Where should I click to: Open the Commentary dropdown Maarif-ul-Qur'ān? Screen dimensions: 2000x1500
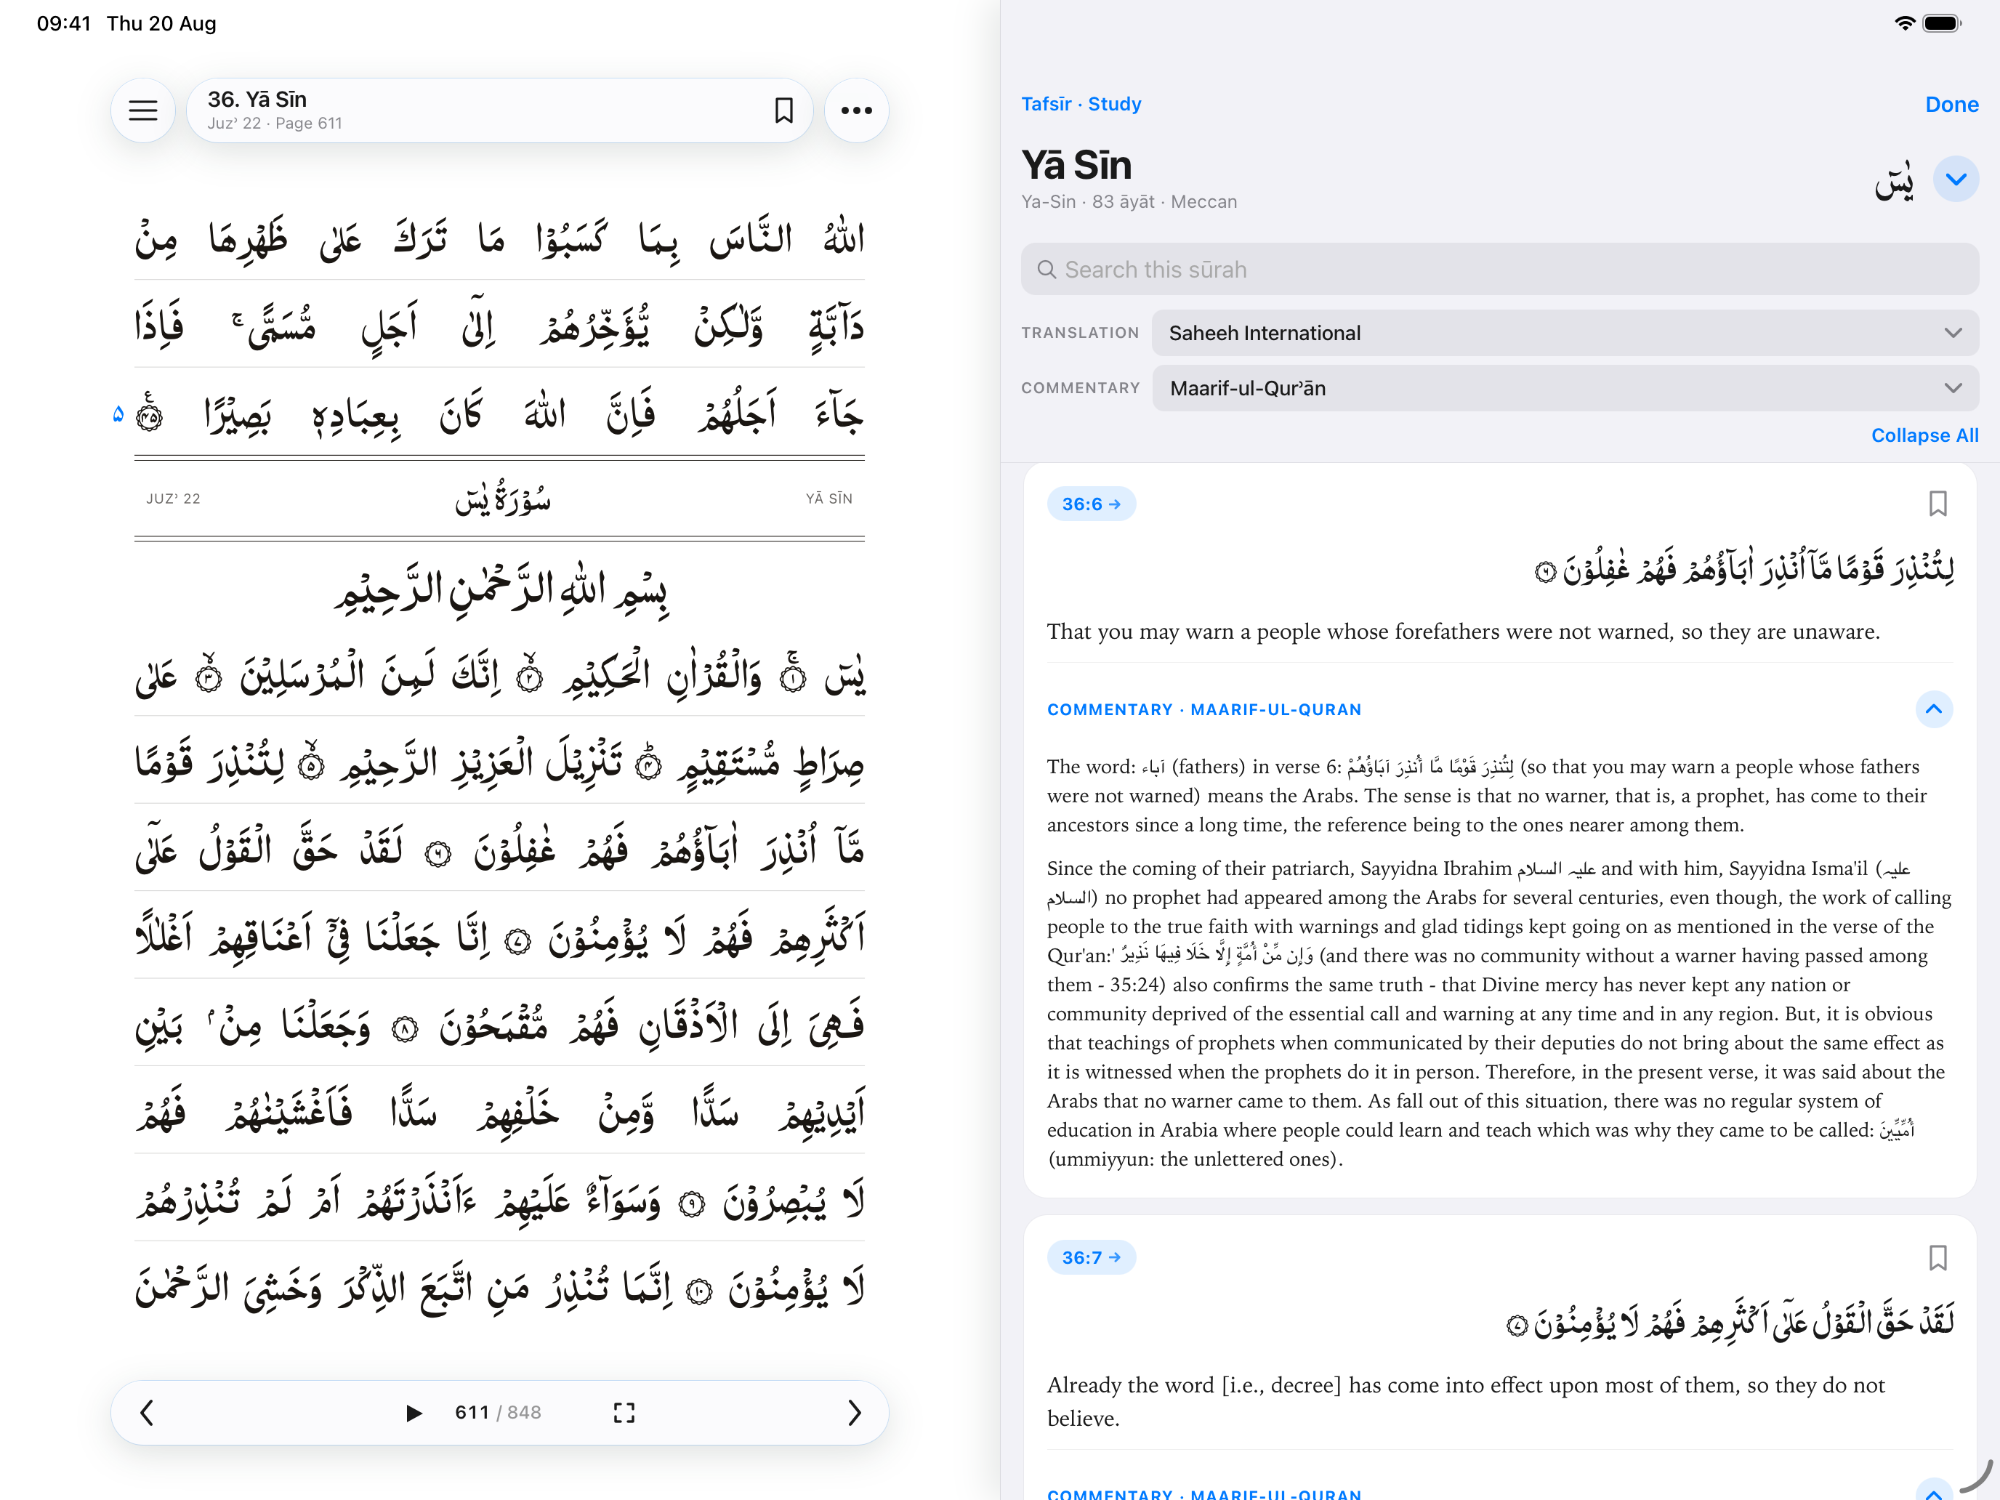1565,388
